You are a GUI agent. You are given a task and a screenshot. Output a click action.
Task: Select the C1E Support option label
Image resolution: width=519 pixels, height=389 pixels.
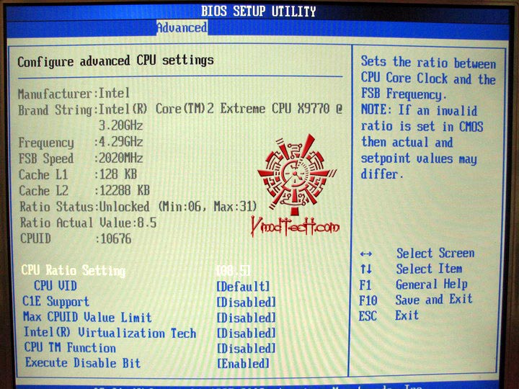pos(56,301)
